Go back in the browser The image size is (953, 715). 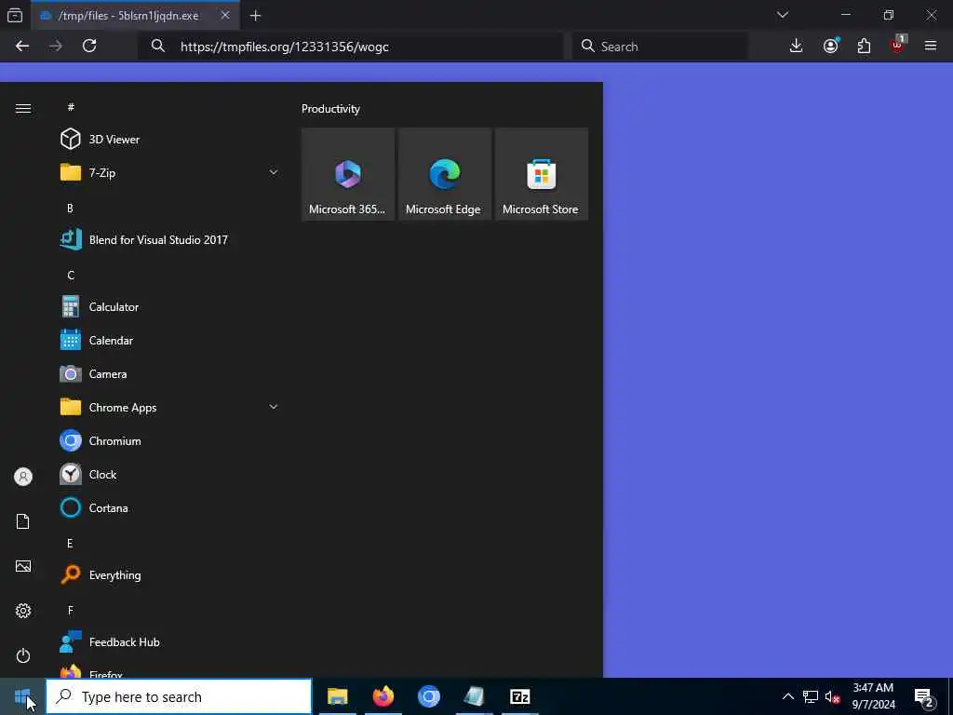[22, 47]
